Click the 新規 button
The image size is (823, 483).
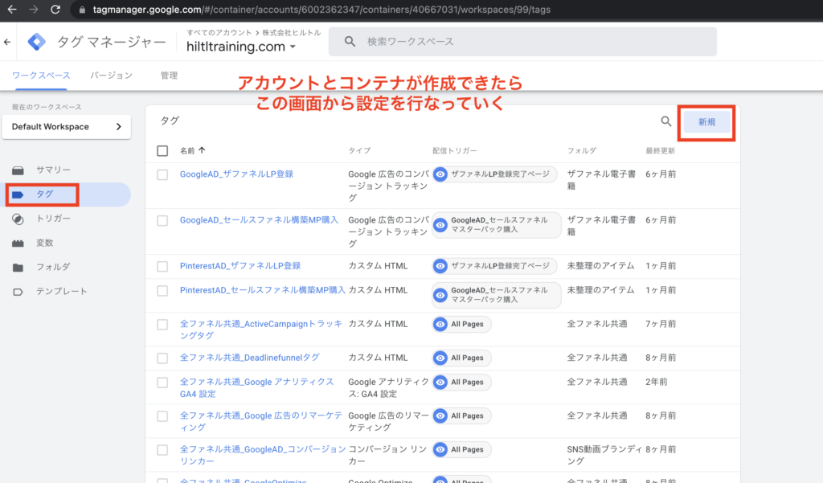point(706,122)
